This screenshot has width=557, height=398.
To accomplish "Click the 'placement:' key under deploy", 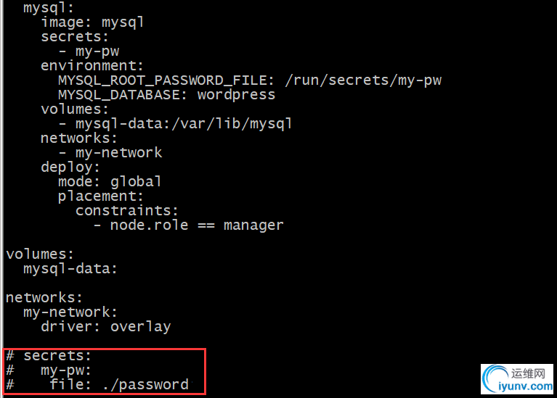I will click(100, 196).
